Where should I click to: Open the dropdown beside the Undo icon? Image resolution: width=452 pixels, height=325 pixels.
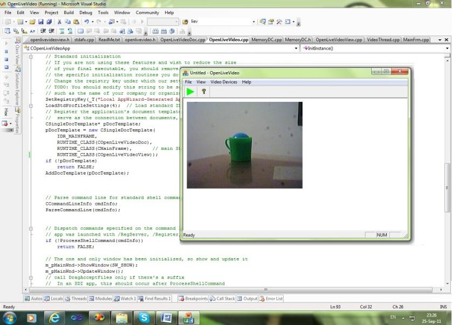[x=93, y=22]
